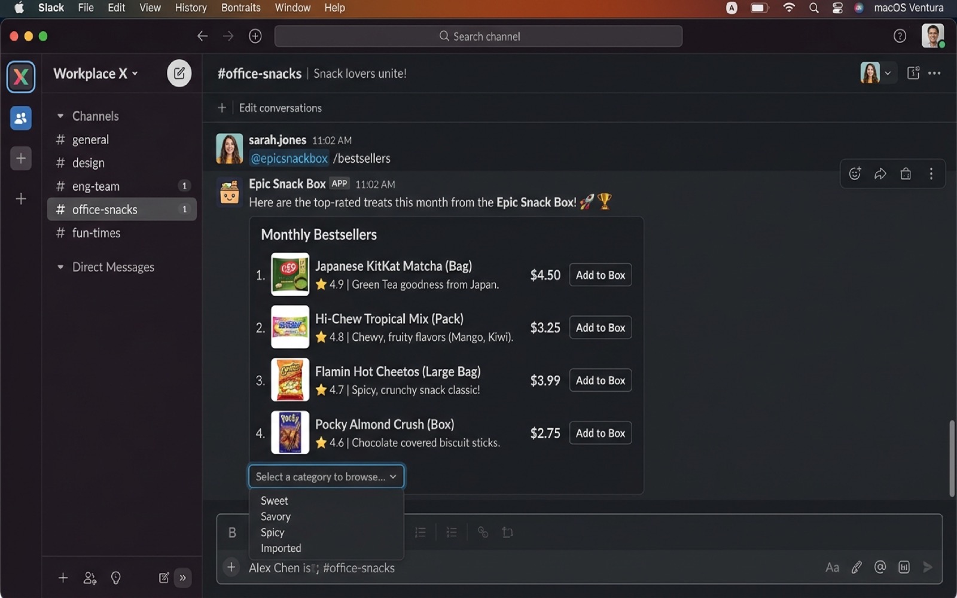Viewport: 957px width, 598px height.
Task: Open the Flamin Hot Cheetos thumbnail
Action: pyautogui.click(x=290, y=380)
